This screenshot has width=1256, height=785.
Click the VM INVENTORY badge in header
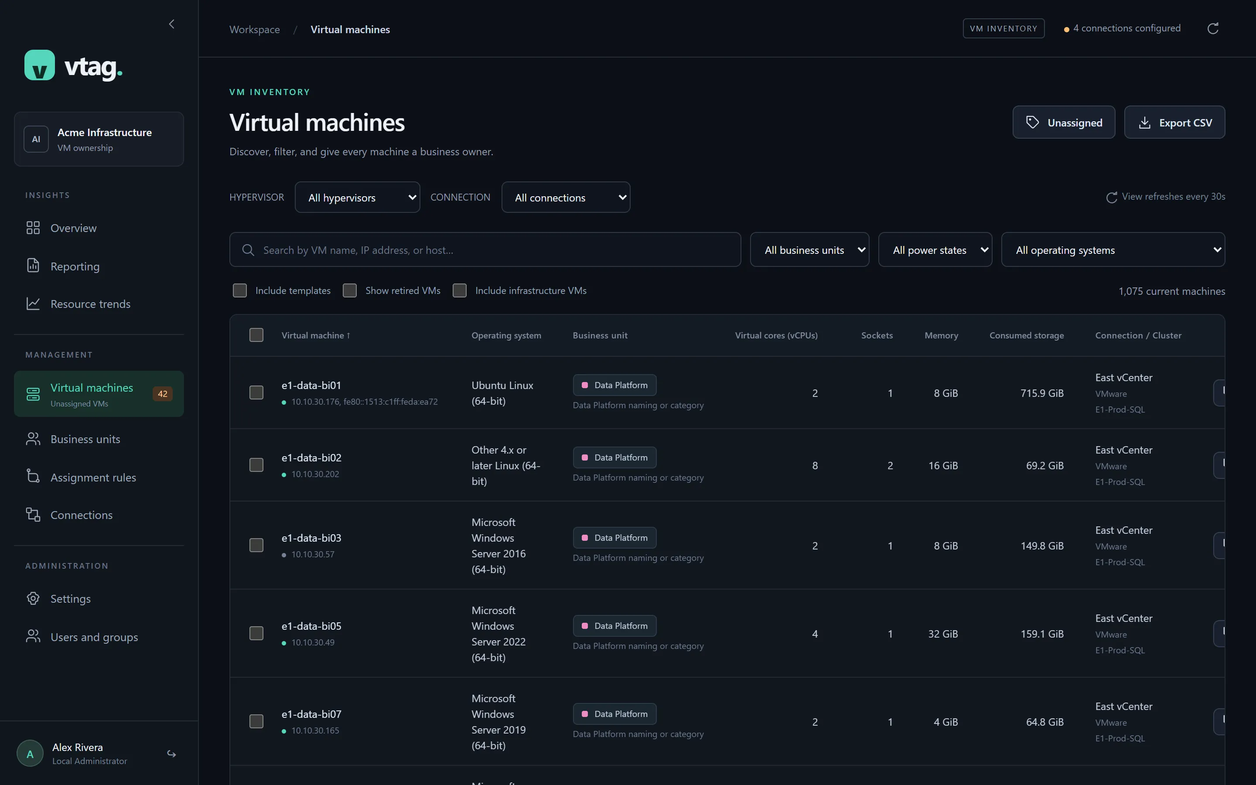[x=1004, y=28]
